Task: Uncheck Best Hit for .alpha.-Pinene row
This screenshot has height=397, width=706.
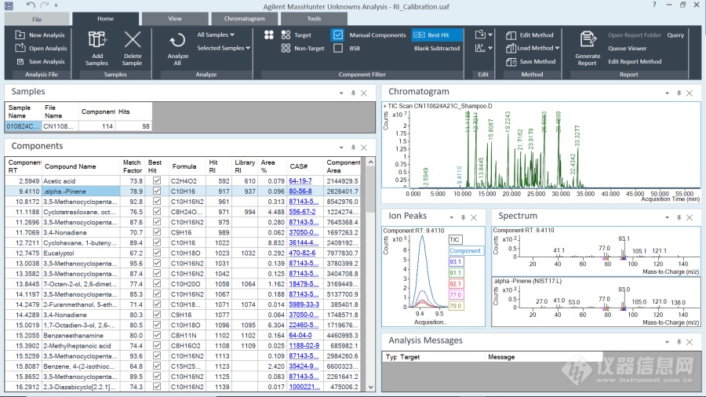Action: click(157, 191)
